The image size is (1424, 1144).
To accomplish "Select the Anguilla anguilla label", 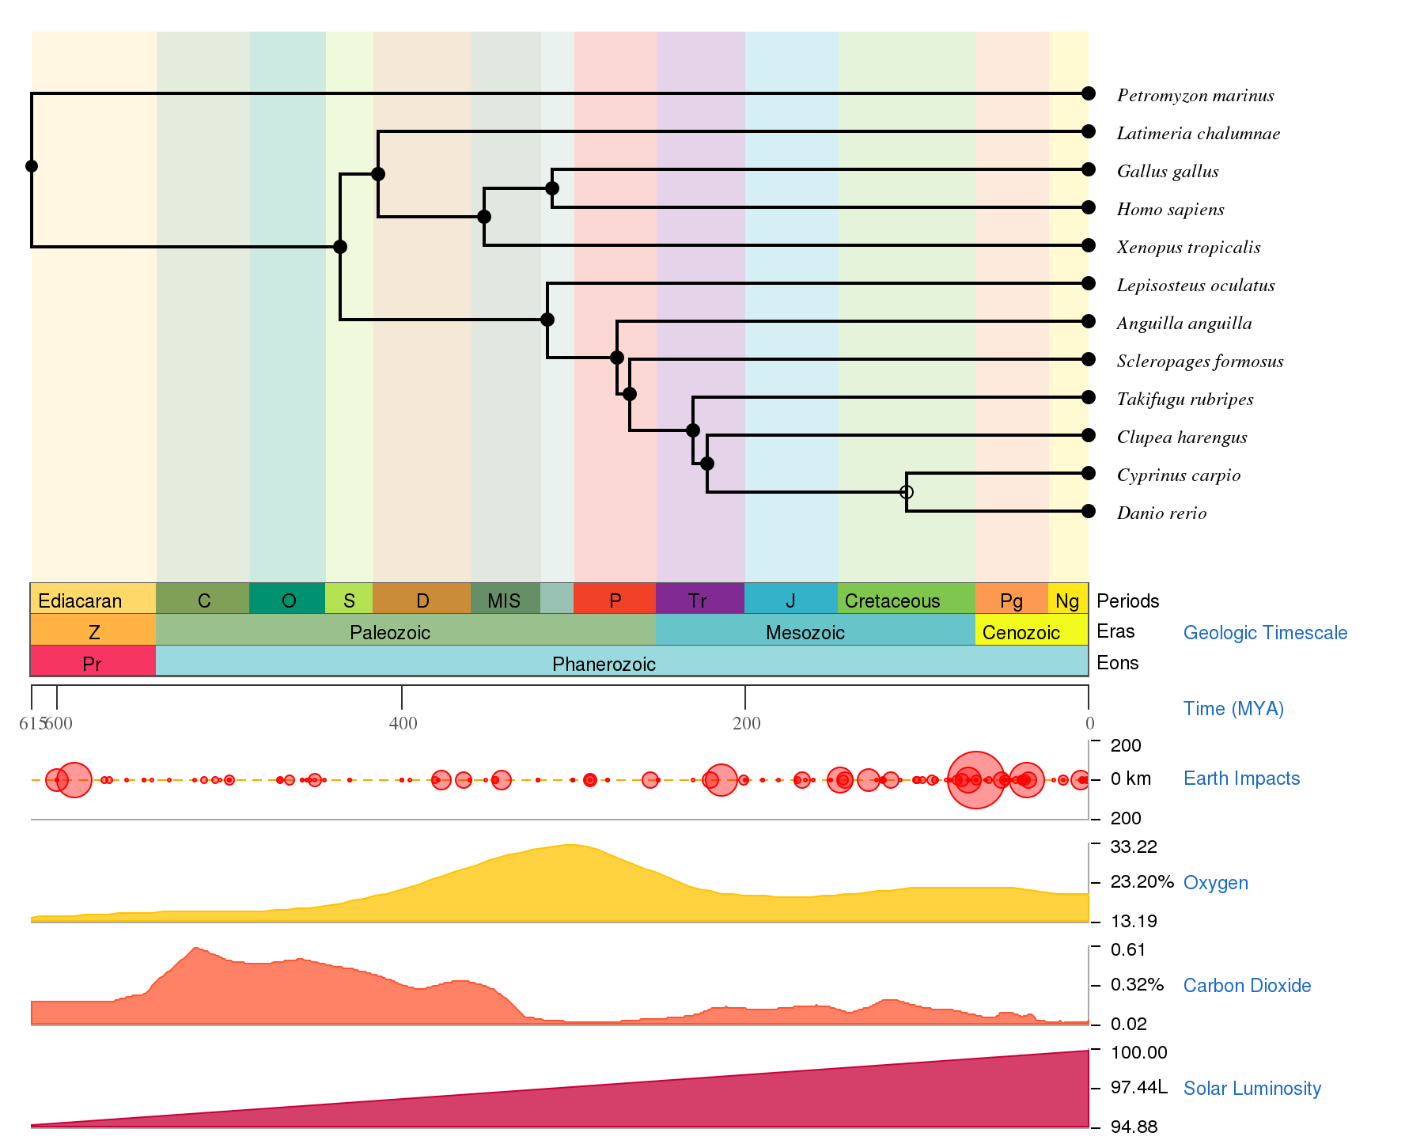I will pyautogui.click(x=1184, y=324).
